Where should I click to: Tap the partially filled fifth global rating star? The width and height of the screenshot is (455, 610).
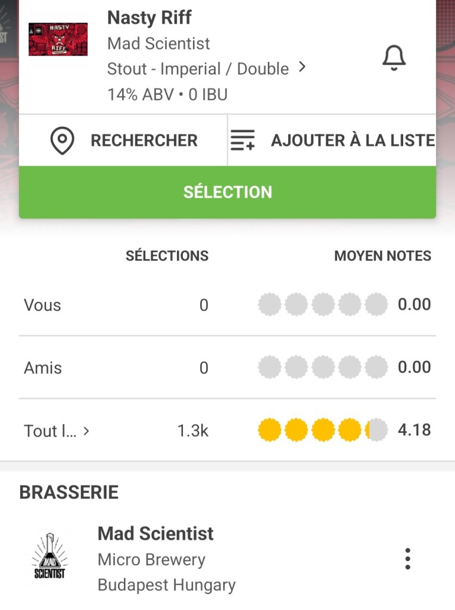point(376,430)
